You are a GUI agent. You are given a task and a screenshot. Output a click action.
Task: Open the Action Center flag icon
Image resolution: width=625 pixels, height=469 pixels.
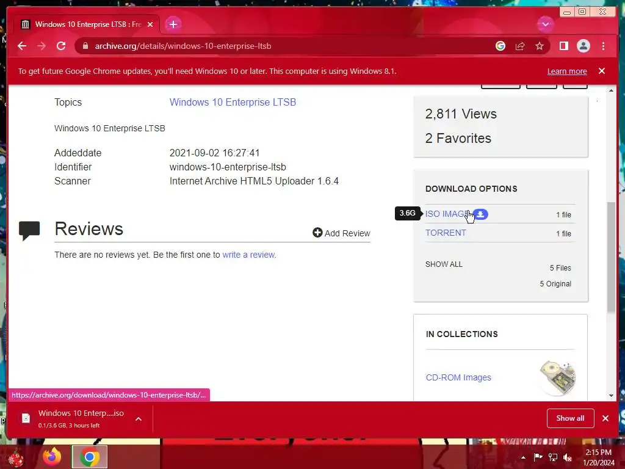[x=538, y=457]
